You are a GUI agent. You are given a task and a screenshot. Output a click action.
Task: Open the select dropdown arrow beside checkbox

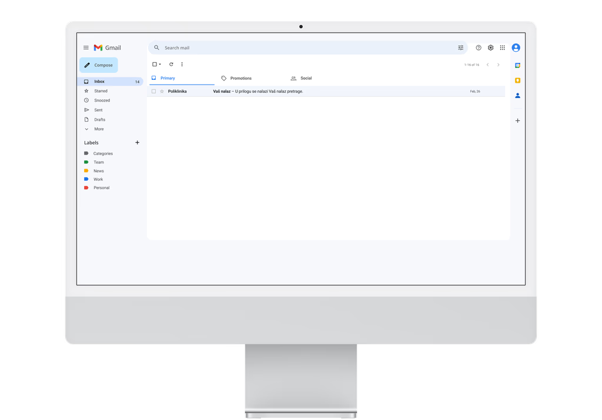[160, 65]
